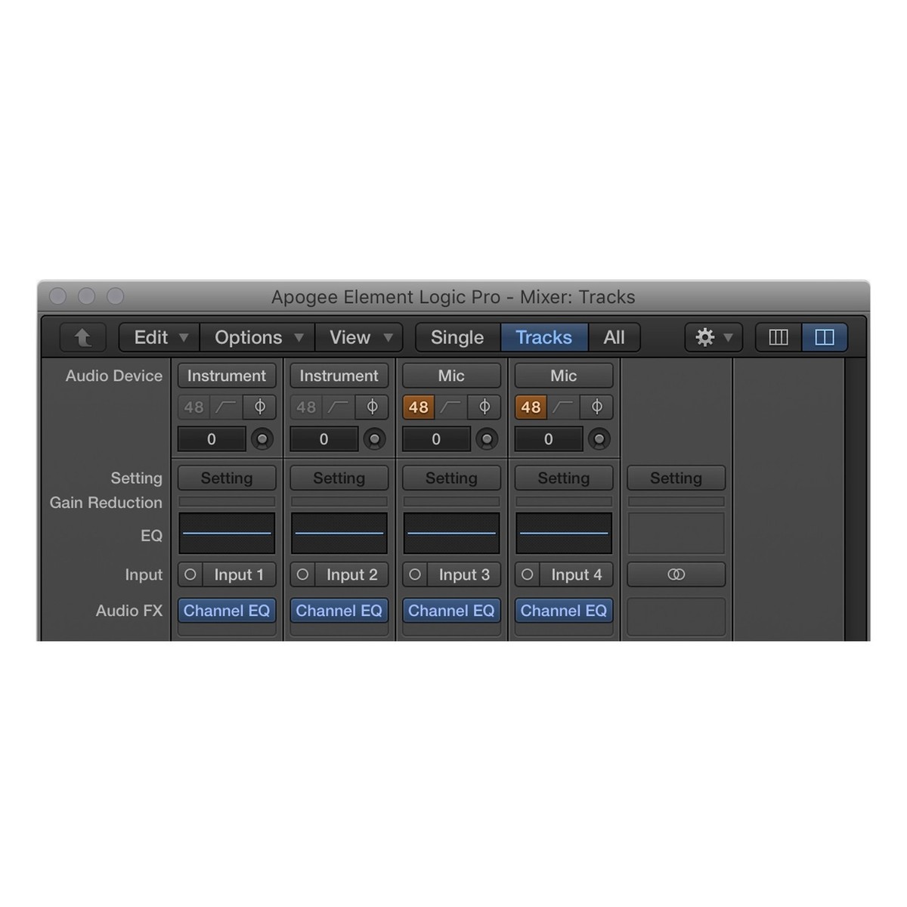This screenshot has height=907, width=907.
Task: Open EQ display on Input 4 strip
Action: [564, 533]
